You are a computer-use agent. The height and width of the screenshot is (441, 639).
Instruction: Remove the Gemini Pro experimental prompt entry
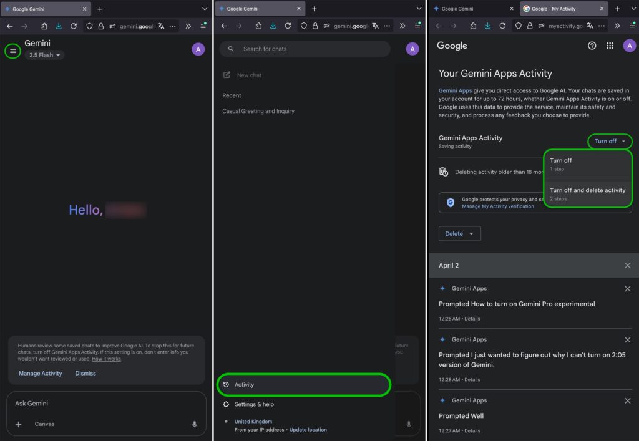tap(627, 289)
